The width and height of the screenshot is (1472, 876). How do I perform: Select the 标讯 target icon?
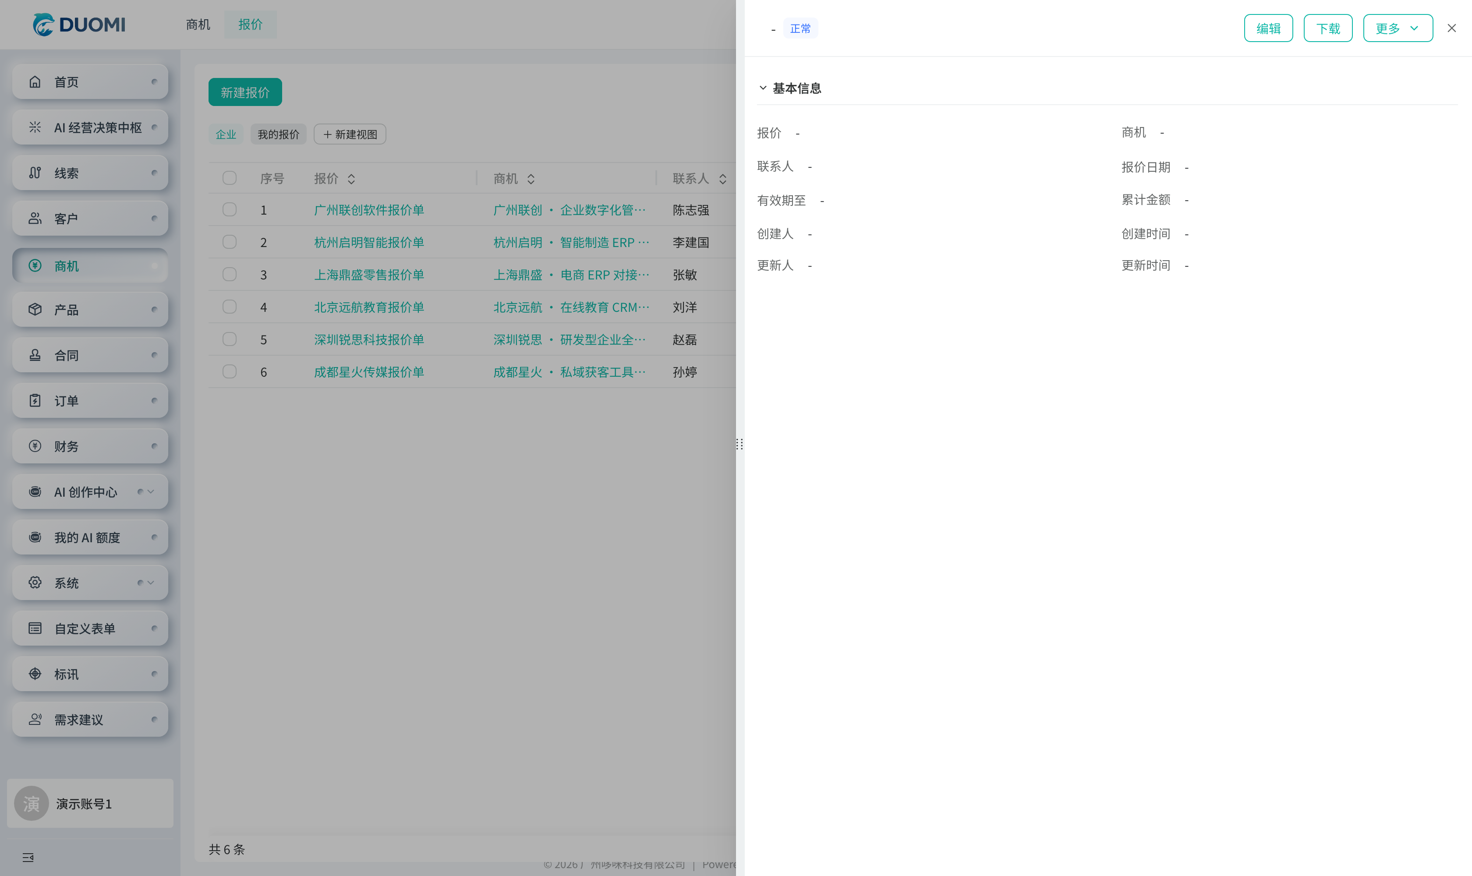tap(35, 674)
